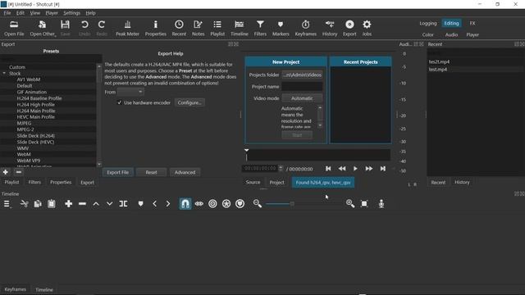Toggle the Timeline panel toolbar icon
Screen dimensions: 525x295
pos(239,28)
